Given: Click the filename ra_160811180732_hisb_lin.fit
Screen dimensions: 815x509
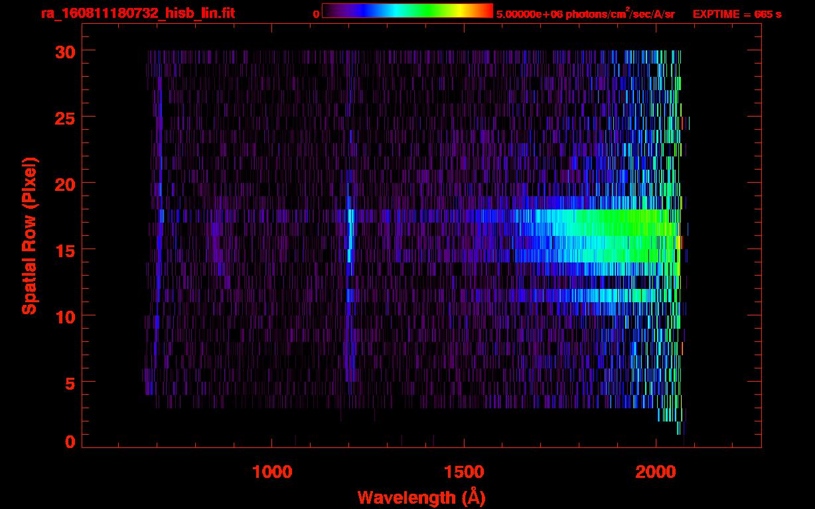Looking at the screenshot, I should point(137,13).
